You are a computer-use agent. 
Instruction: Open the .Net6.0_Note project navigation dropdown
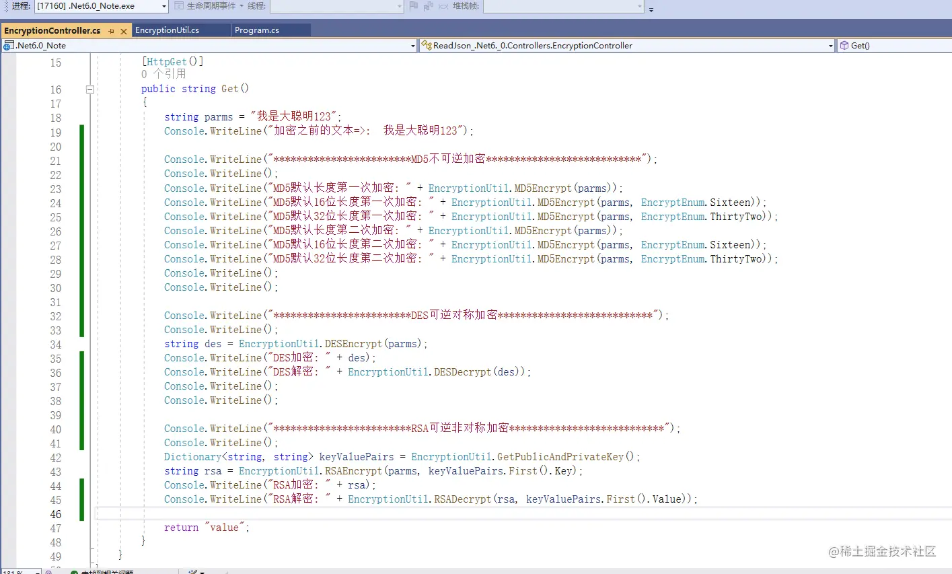click(x=210, y=46)
